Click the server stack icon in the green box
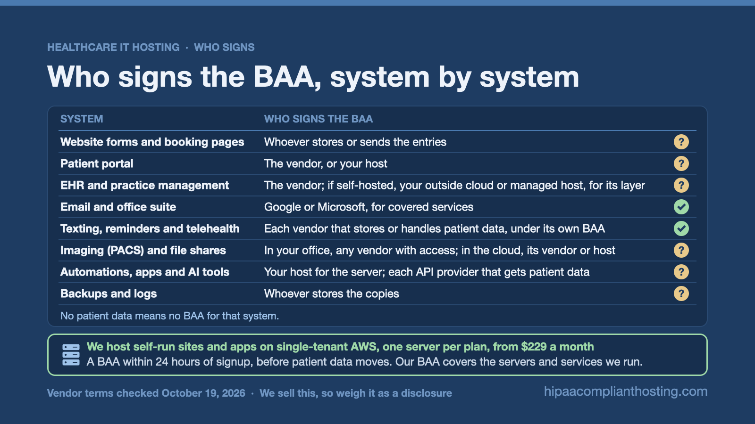 click(x=71, y=355)
